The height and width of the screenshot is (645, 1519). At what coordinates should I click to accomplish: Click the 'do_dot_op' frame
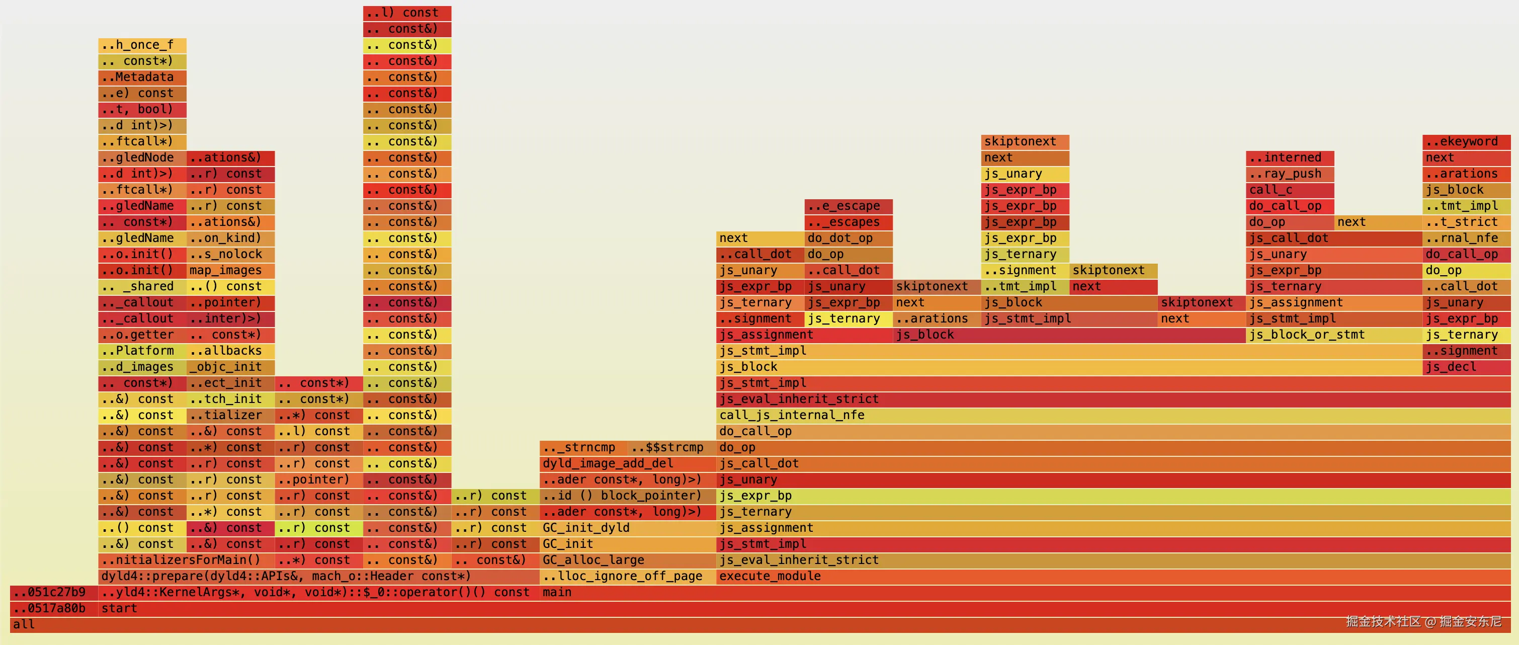(x=848, y=238)
